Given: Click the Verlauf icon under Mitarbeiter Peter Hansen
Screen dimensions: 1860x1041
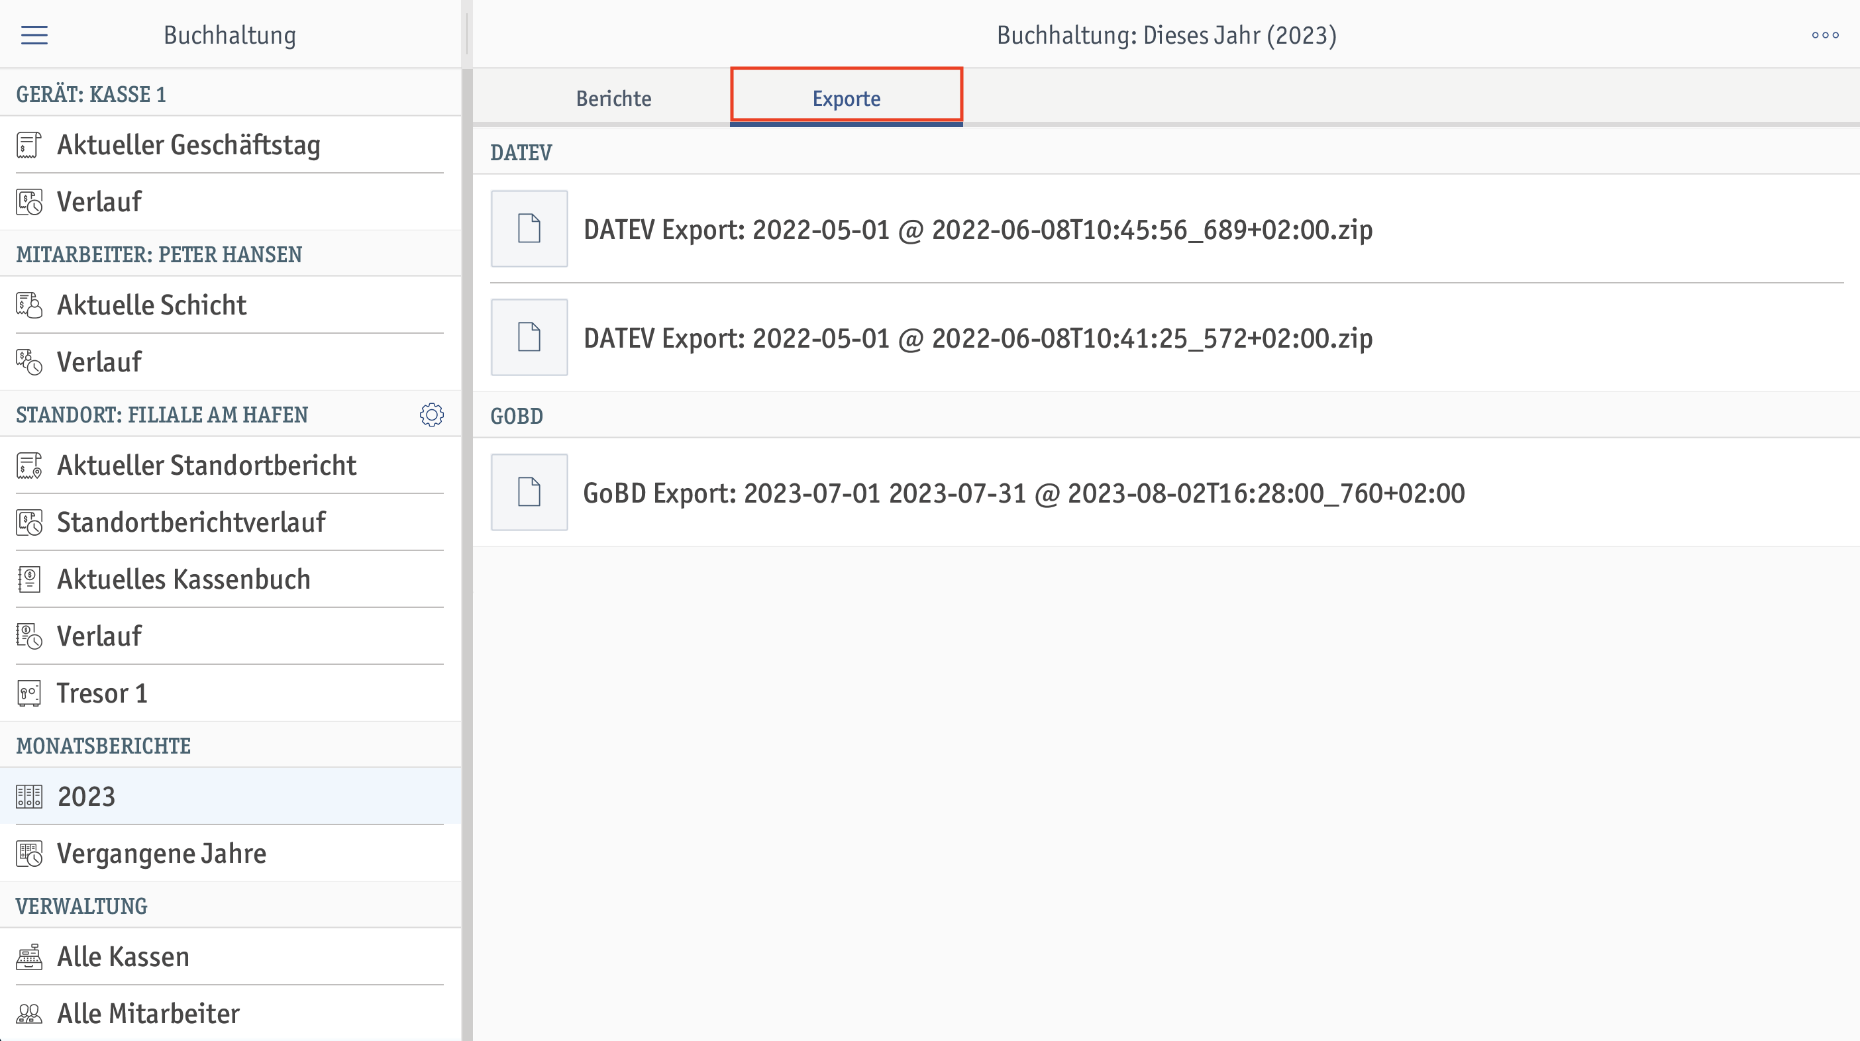Looking at the screenshot, I should [x=29, y=362].
